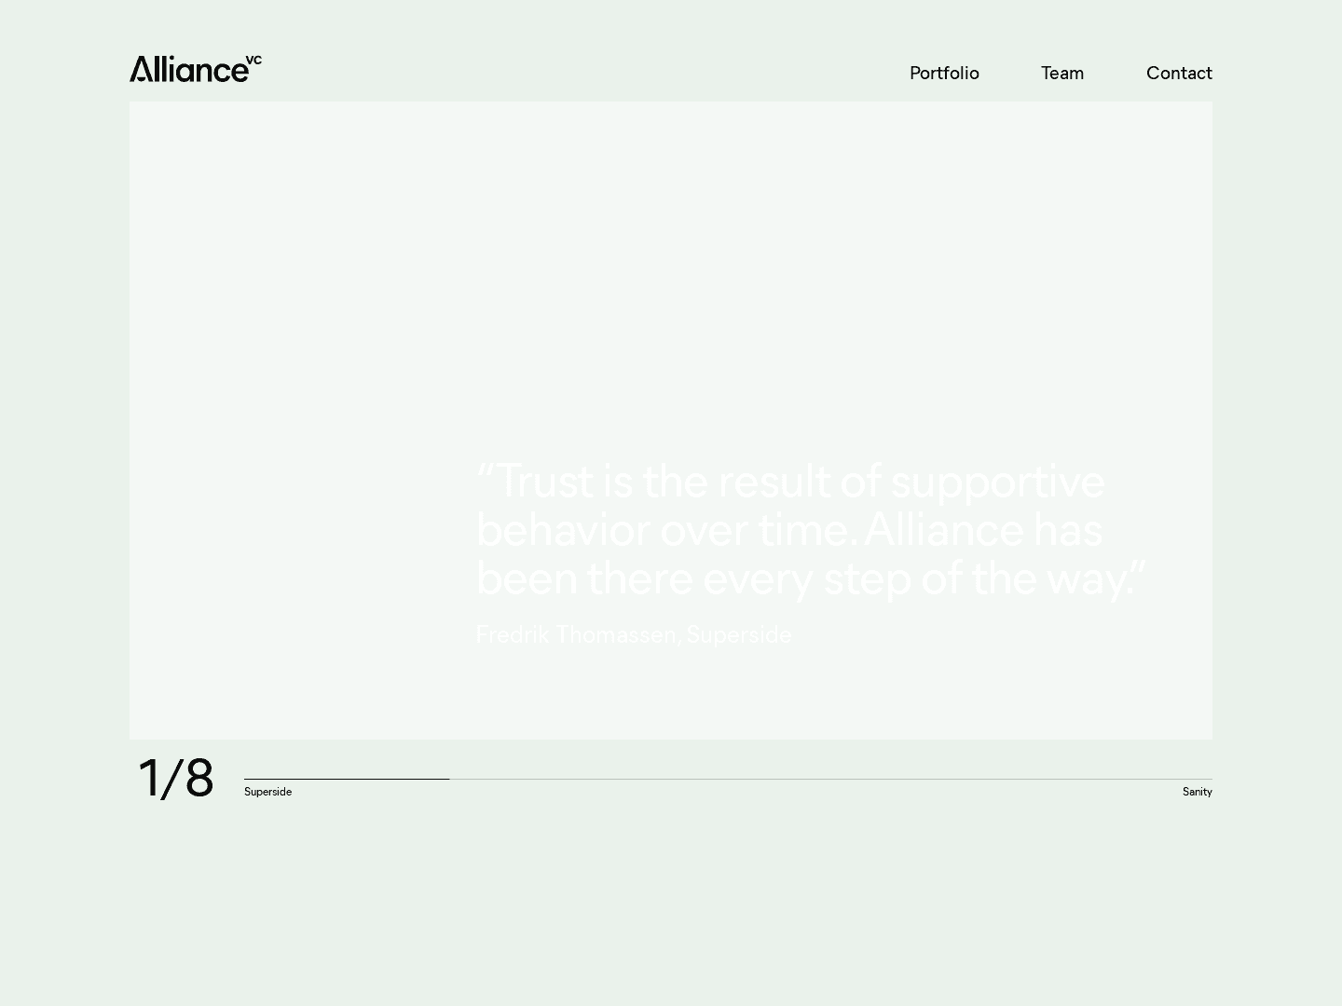Click the 1/8 slide counter
1342x1006 pixels.
click(175, 778)
